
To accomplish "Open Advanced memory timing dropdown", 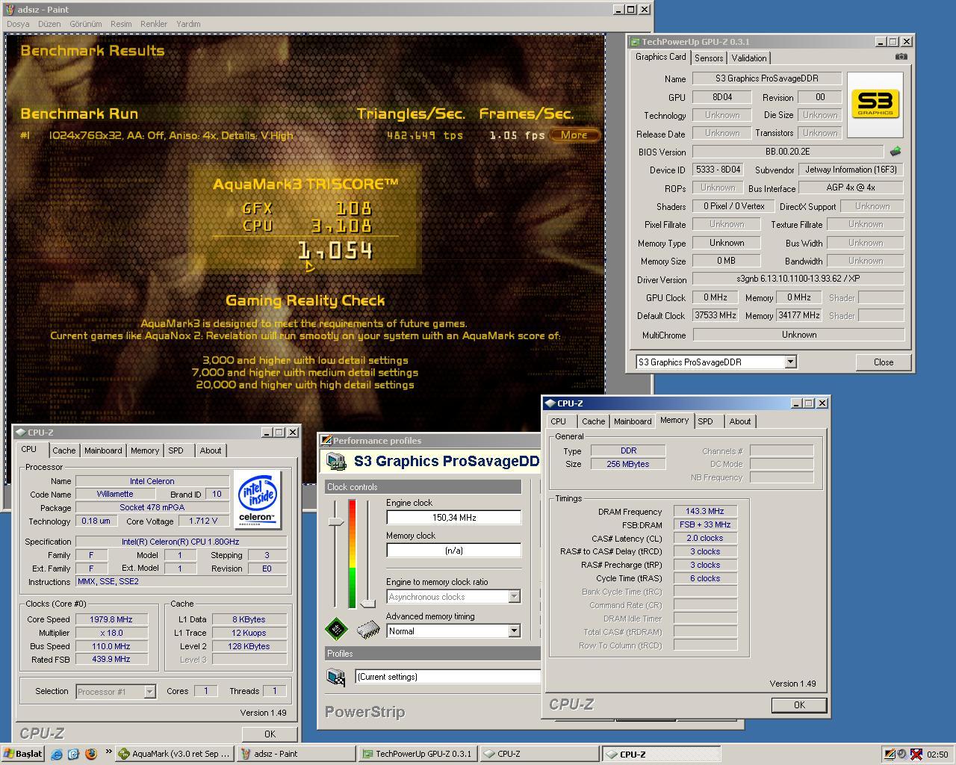I will [x=514, y=631].
